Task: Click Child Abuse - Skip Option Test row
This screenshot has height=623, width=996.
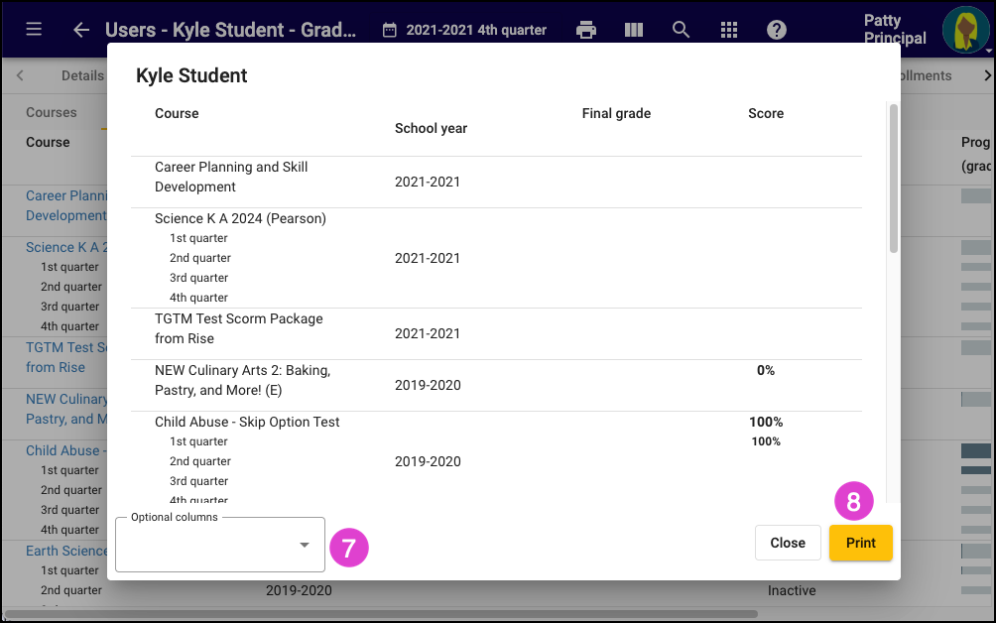Action: (496, 458)
